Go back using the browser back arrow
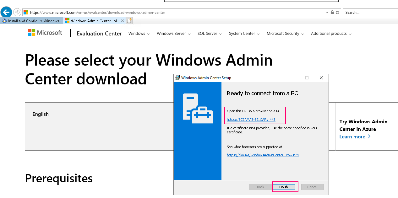This screenshot has width=398, height=198. [6, 12]
